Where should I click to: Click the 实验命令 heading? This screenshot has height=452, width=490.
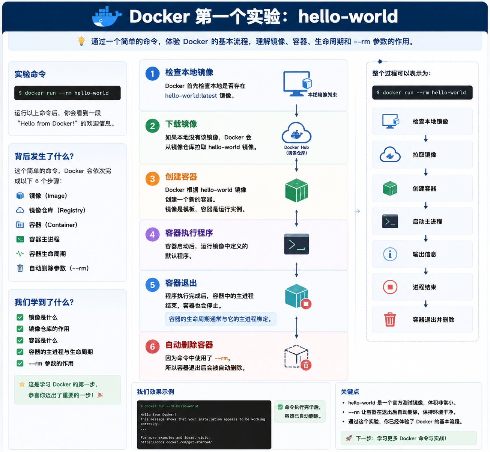(x=30, y=74)
